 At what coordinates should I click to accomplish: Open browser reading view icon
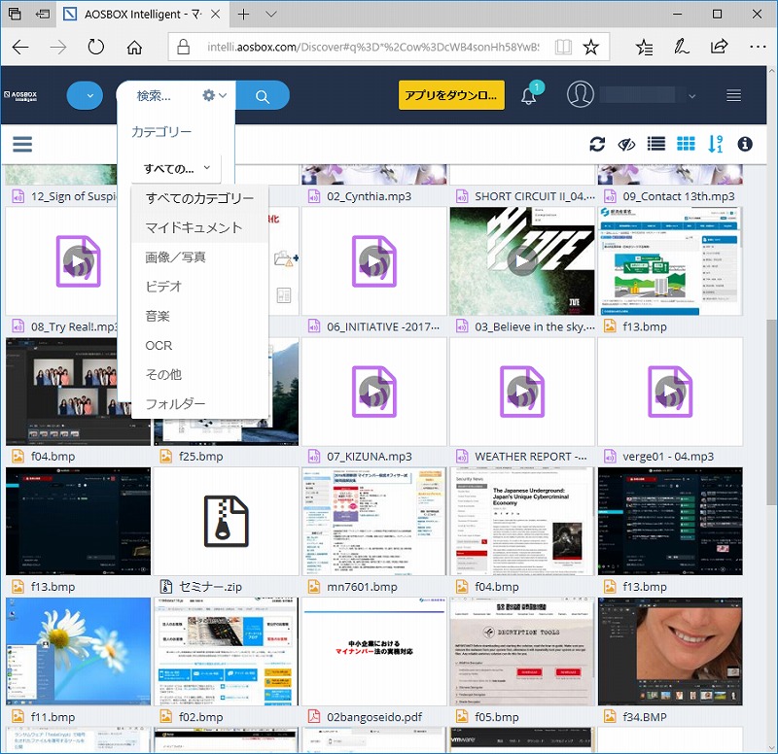coord(563,47)
